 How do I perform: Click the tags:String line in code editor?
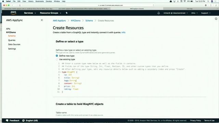tap(70, 81)
